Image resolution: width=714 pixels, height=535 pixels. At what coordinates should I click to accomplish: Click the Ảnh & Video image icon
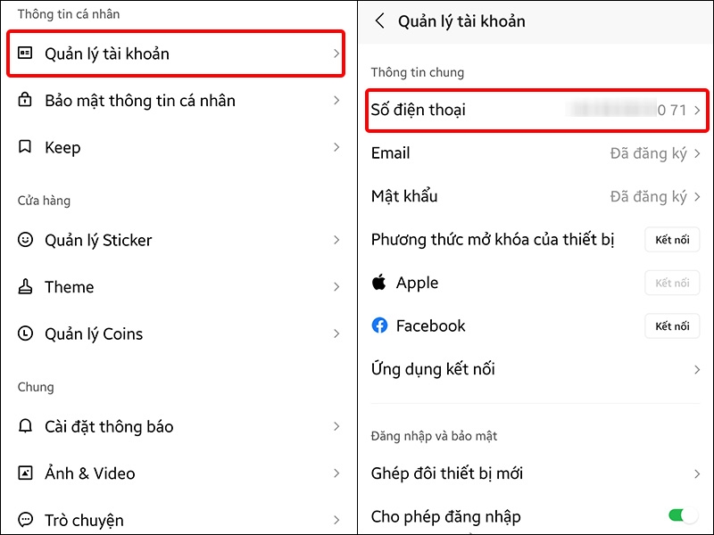[25, 473]
